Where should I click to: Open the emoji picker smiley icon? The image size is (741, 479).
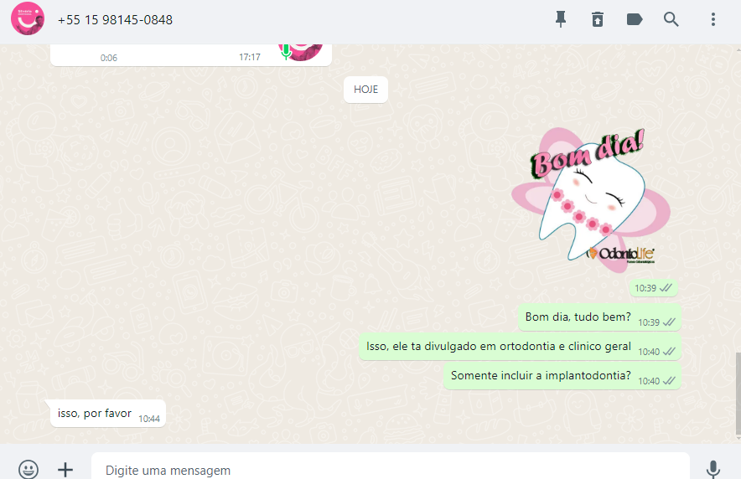(28, 469)
